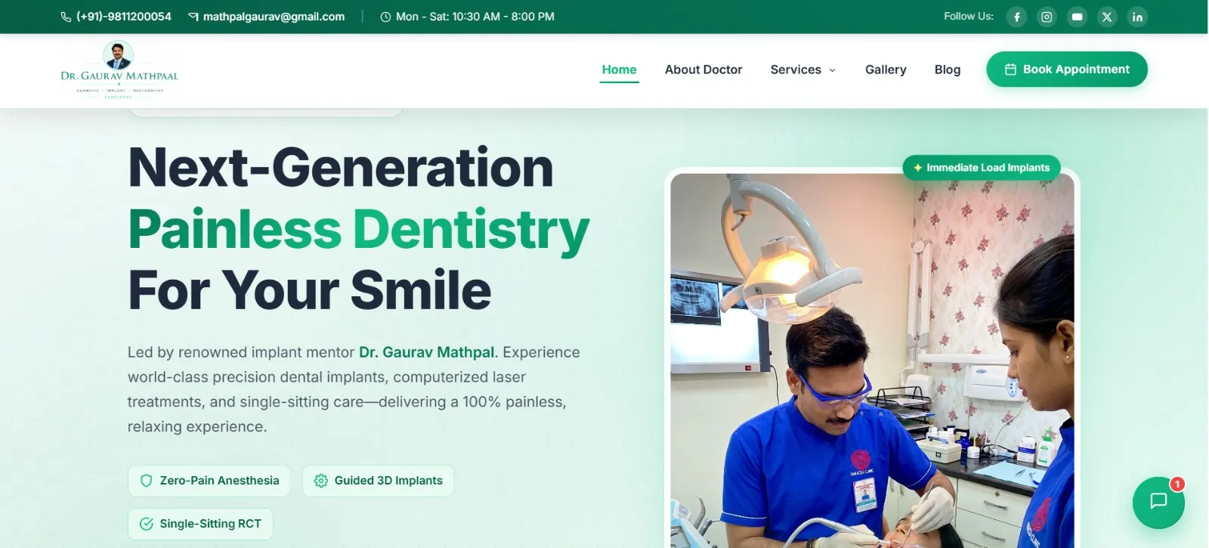Image resolution: width=1209 pixels, height=548 pixels.
Task: Email mathpalgaurav@gmail.com link
Action: [x=274, y=17]
